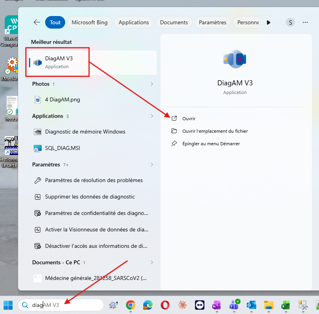The height and width of the screenshot is (314, 319).
Task: Open the tools utility taskbar icon
Action: pos(303,305)
